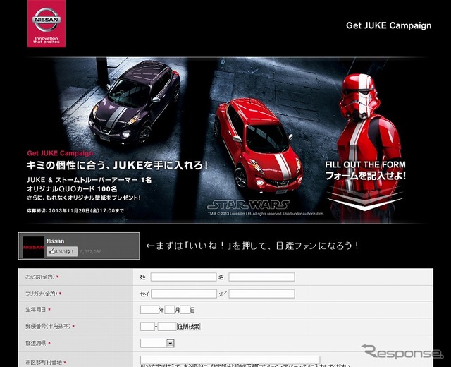
Task: Click the second postal code box
Action: tap(167, 327)
